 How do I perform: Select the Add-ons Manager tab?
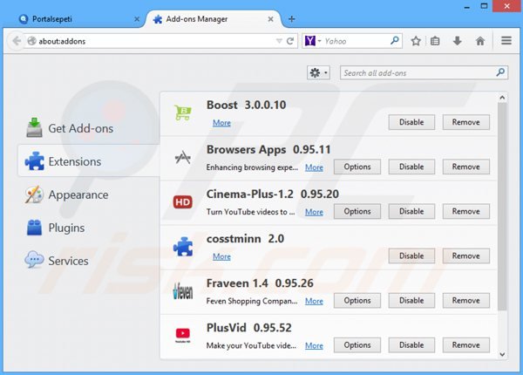click(x=214, y=19)
